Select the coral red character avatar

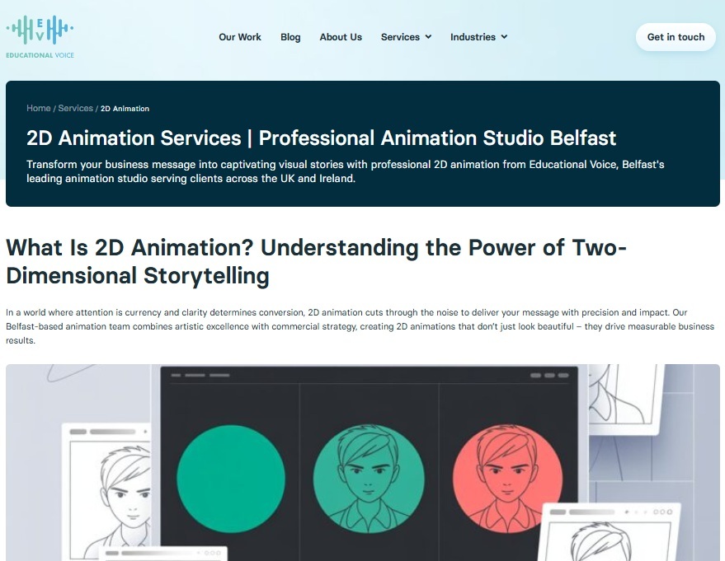[x=506, y=478]
